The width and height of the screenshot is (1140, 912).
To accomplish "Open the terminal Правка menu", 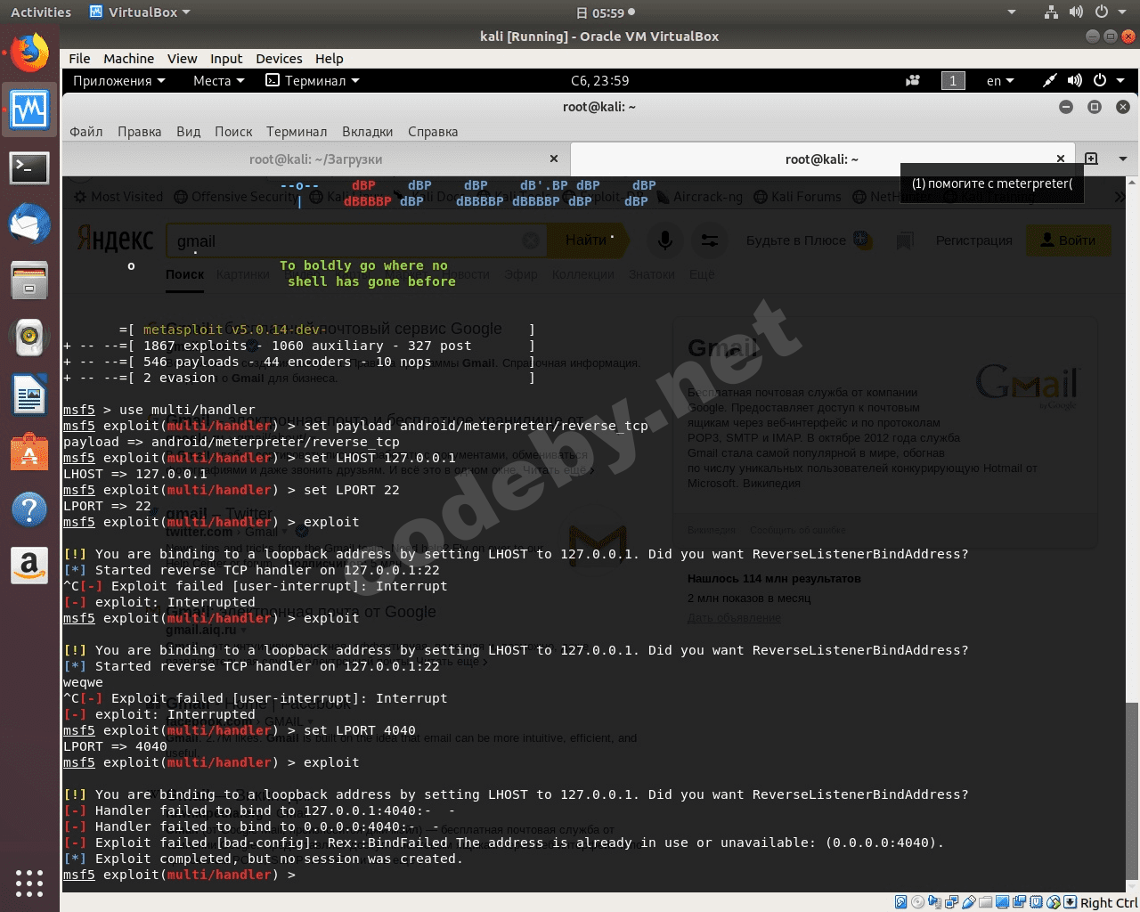I will 140,132.
